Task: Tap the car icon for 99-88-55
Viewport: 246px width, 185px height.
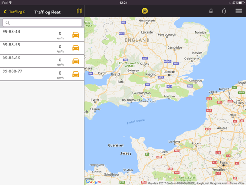Action: (x=76, y=48)
